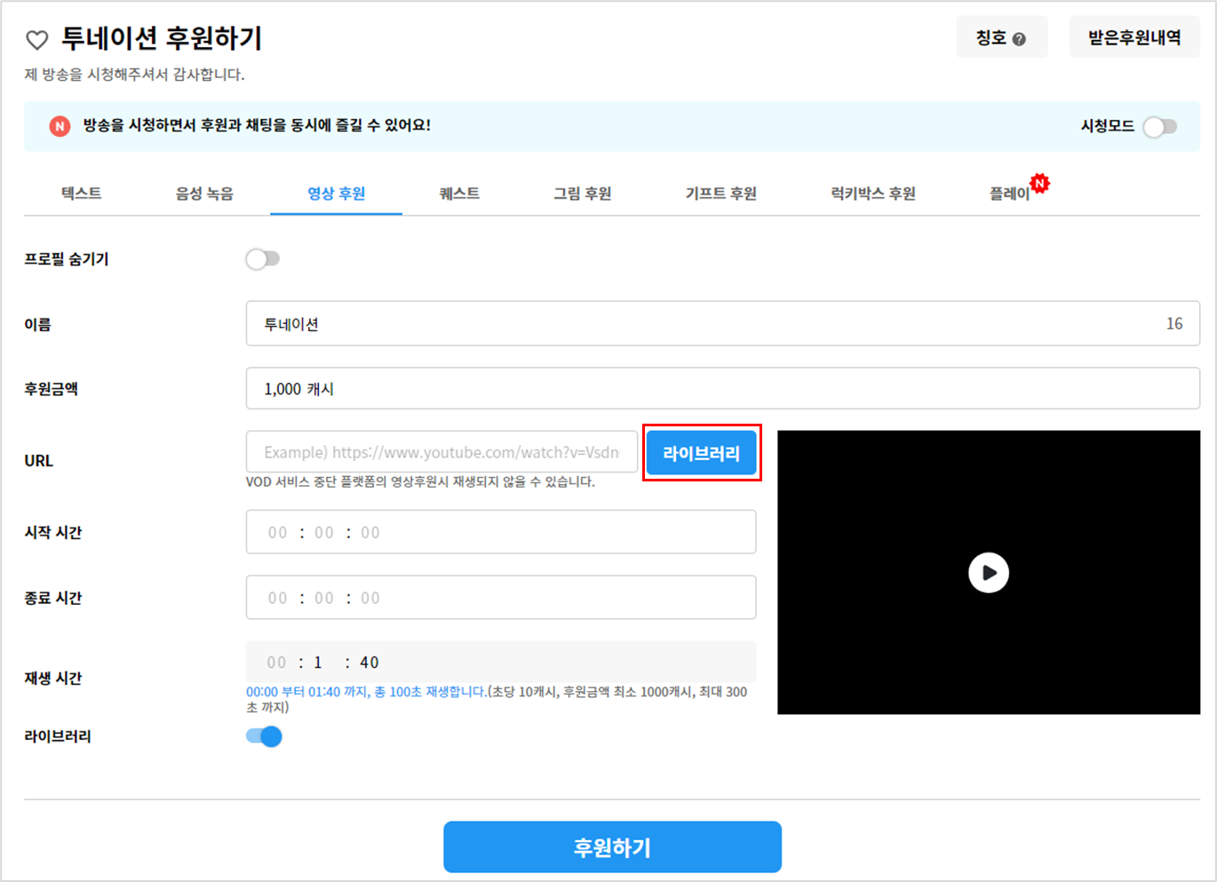Open the 받은후원내역 button
The image size is (1217, 882).
(1134, 37)
